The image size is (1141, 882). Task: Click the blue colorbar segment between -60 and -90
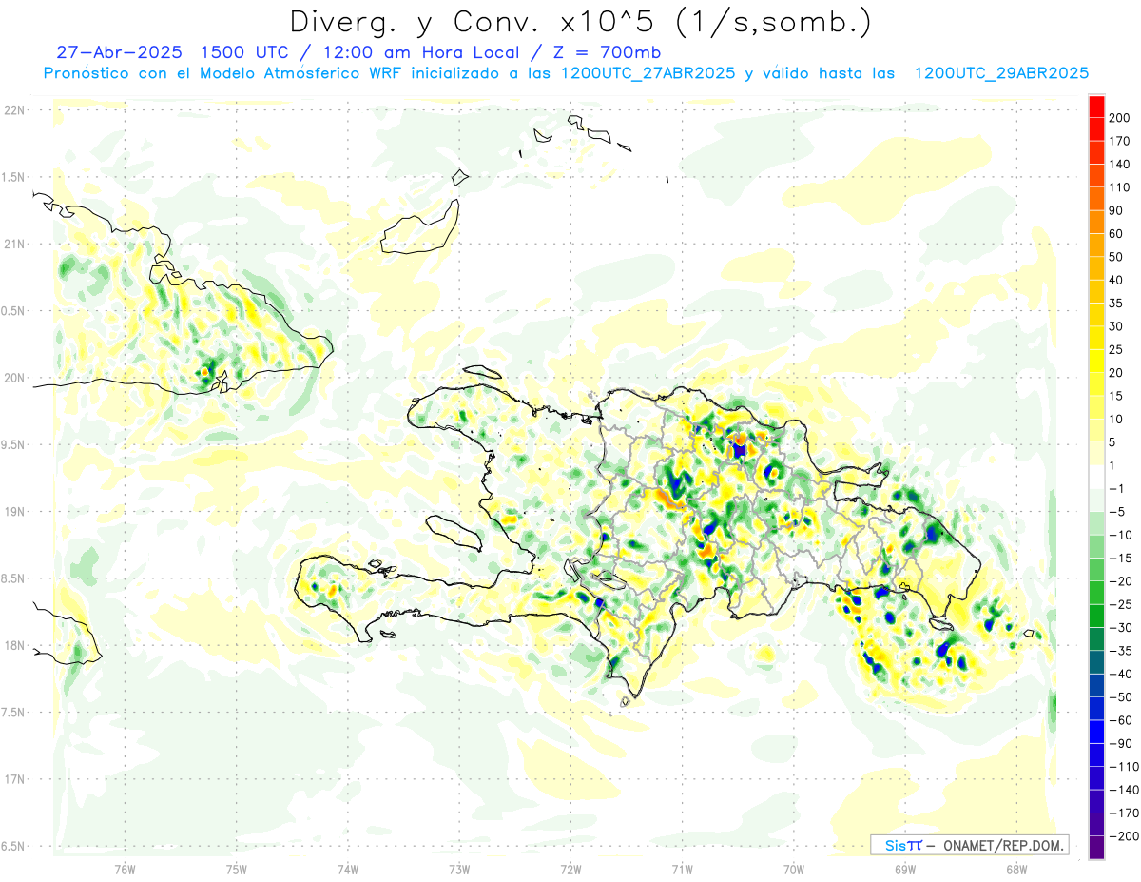click(x=1096, y=732)
